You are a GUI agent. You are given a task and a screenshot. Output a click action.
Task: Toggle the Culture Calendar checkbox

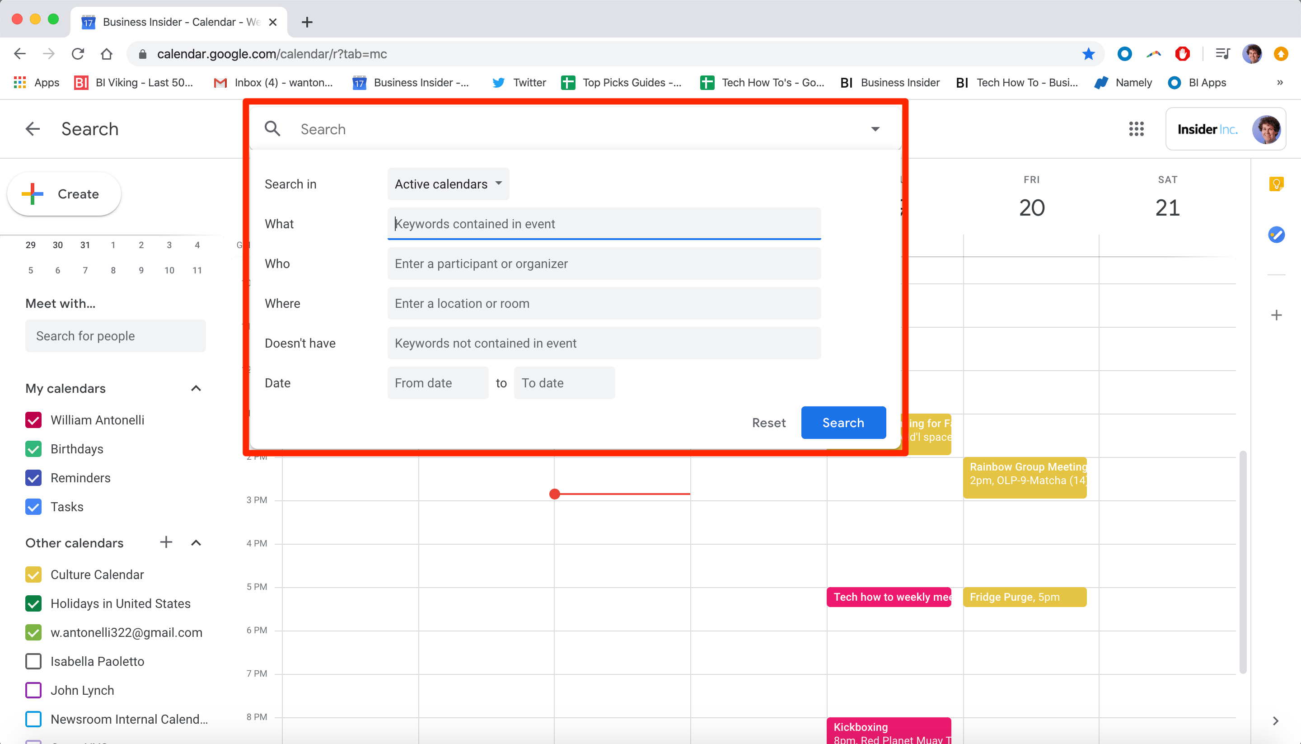click(x=33, y=574)
